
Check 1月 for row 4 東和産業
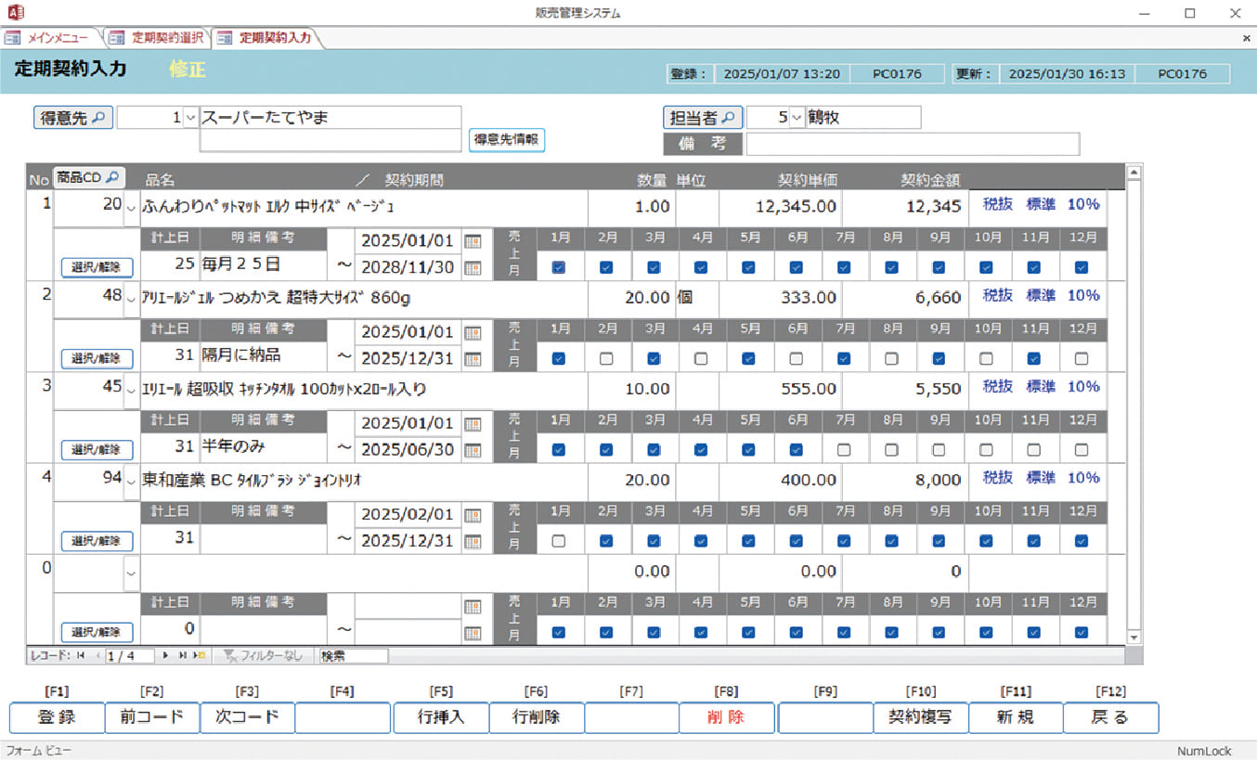559,541
